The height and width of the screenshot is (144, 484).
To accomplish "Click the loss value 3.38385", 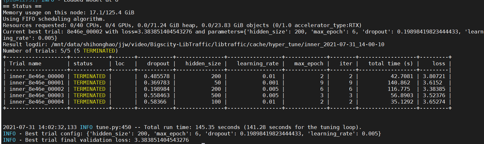I will [434, 89].
